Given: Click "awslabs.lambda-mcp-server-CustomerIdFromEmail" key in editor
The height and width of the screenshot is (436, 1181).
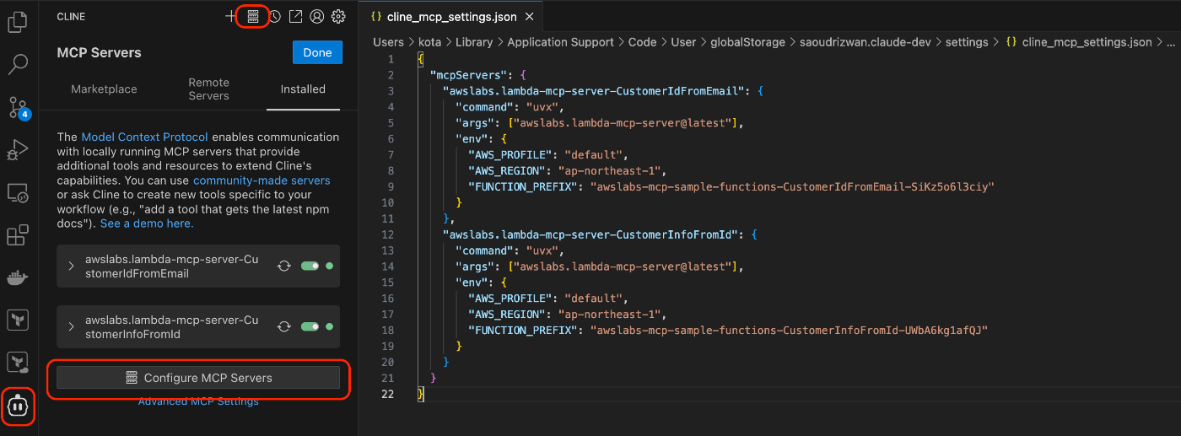Looking at the screenshot, I should (594, 91).
